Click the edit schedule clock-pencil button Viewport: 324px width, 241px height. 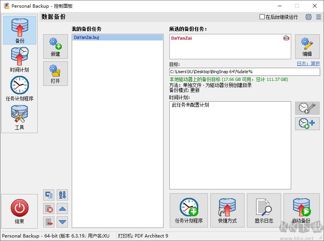tap(307, 108)
